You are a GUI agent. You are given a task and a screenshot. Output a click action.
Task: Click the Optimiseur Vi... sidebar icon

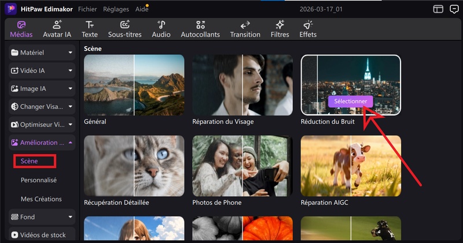point(14,125)
